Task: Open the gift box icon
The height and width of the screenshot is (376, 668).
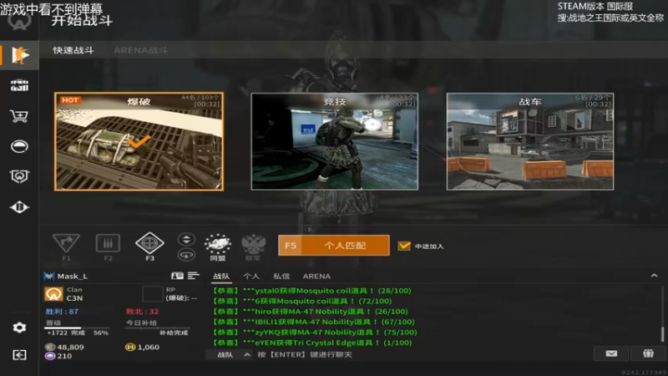Action: [x=648, y=353]
